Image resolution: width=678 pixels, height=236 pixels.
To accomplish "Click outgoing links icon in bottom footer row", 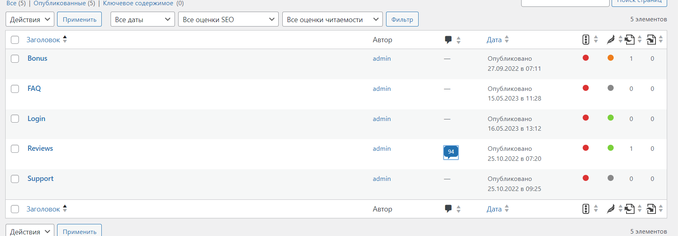I will (630, 209).
